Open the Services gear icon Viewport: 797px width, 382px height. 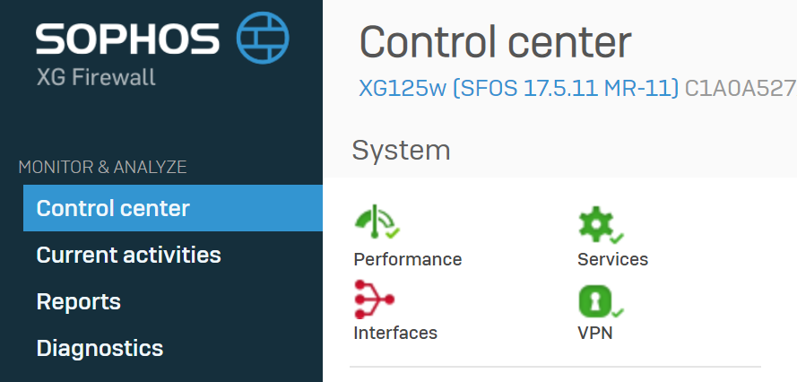tap(601, 224)
